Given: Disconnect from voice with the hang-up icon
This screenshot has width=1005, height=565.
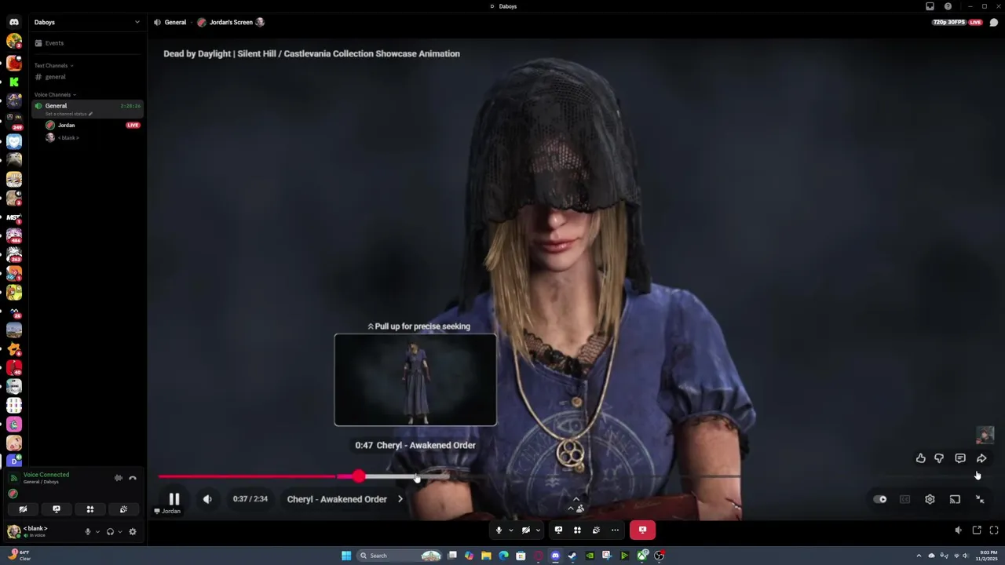Looking at the screenshot, I should (133, 478).
